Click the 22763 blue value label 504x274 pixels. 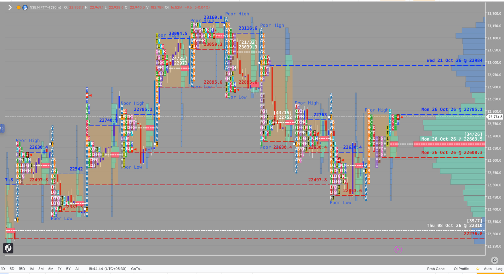coord(320,115)
